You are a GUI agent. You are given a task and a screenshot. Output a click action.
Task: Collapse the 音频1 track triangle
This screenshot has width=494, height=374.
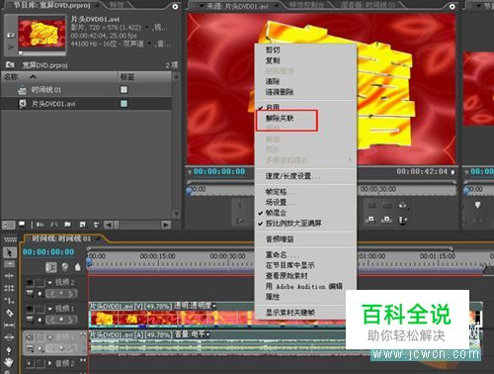50,337
